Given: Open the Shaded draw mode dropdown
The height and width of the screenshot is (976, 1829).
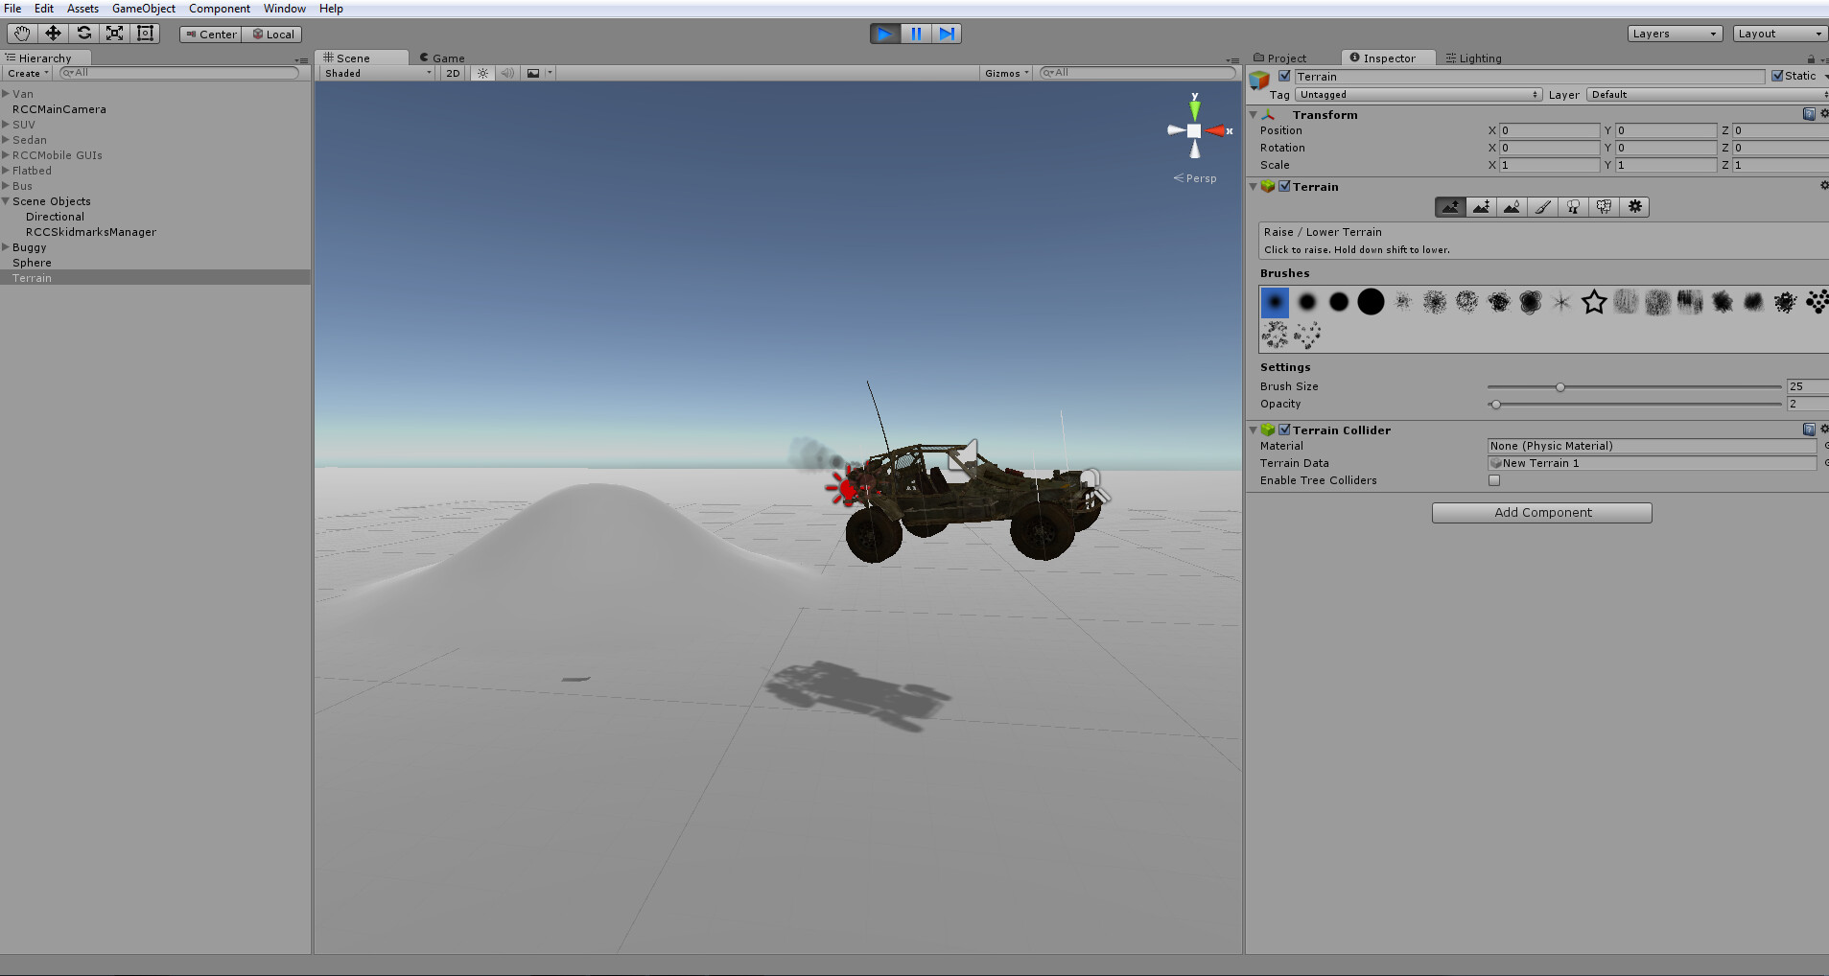Looking at the screenshot, I should coord(374,73).
